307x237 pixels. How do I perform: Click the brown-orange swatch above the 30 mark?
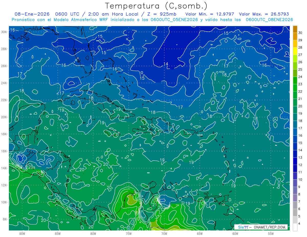click(295, 29)
